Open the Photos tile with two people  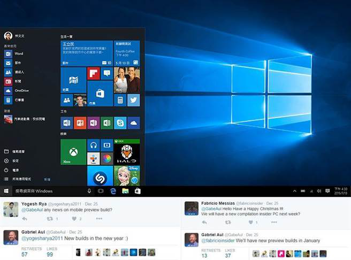point(127,80)
